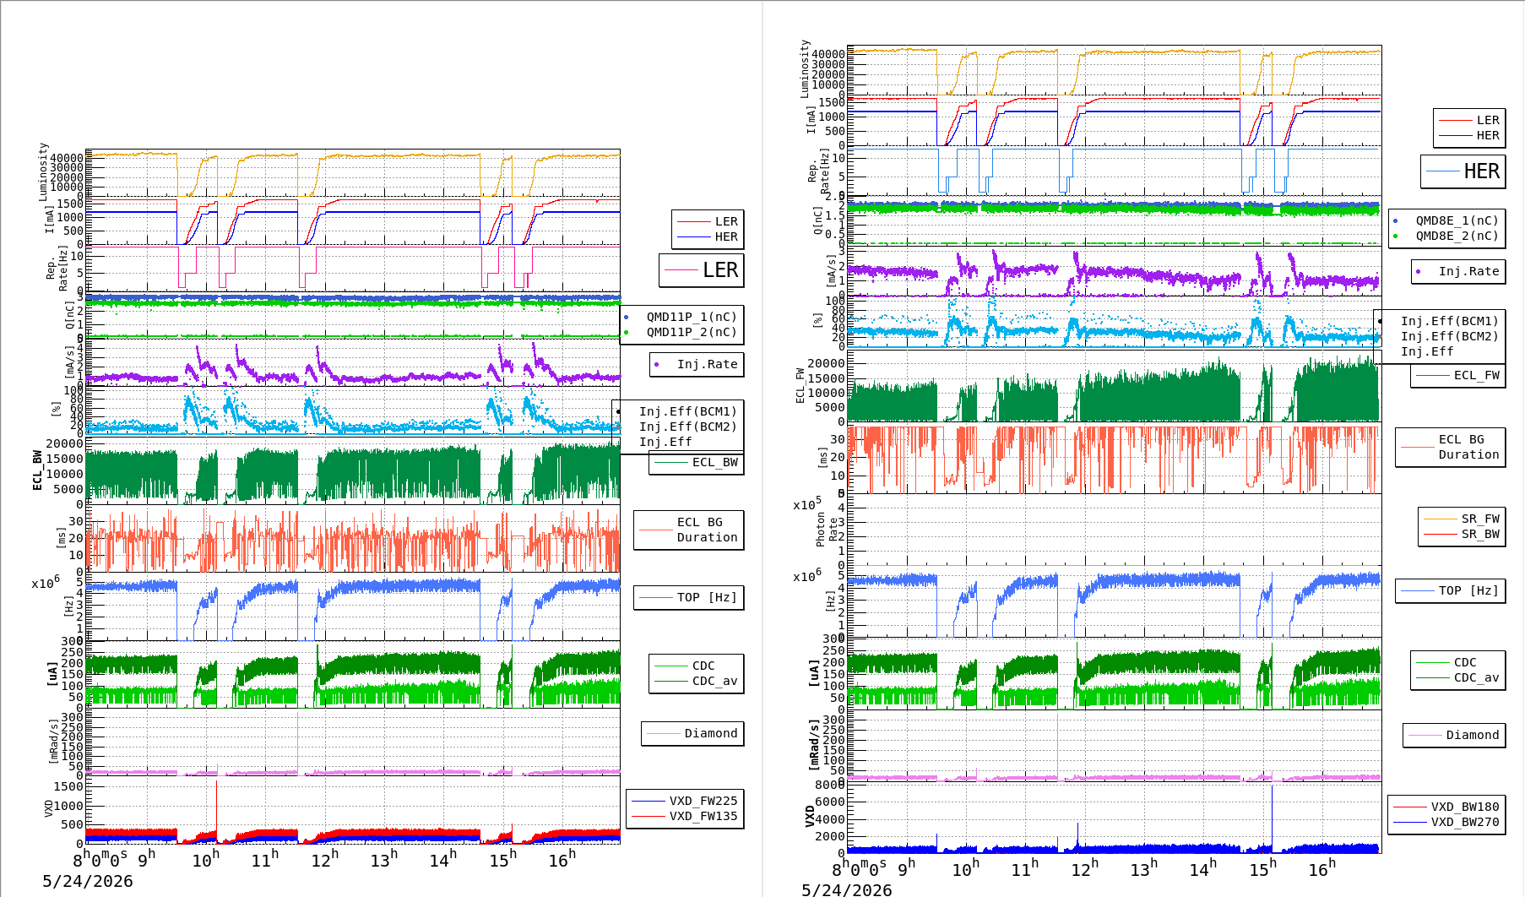Select QMD11P_2(nC) in the charge legend
Screen dimensions: 1525x897
tap(692, 332)
